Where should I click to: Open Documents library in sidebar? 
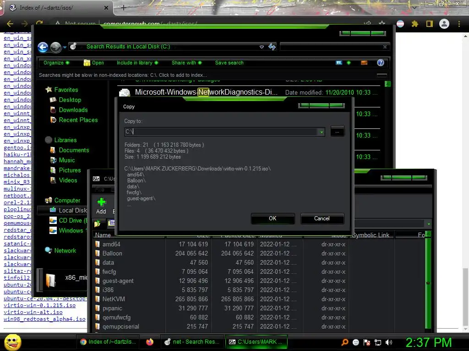coord(74,150)
